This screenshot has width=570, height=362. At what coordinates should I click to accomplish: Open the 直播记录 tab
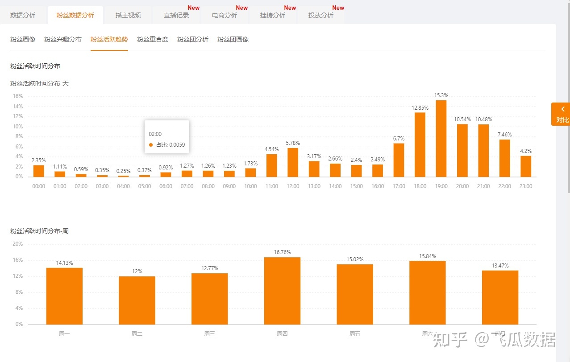tap(176, 15)
